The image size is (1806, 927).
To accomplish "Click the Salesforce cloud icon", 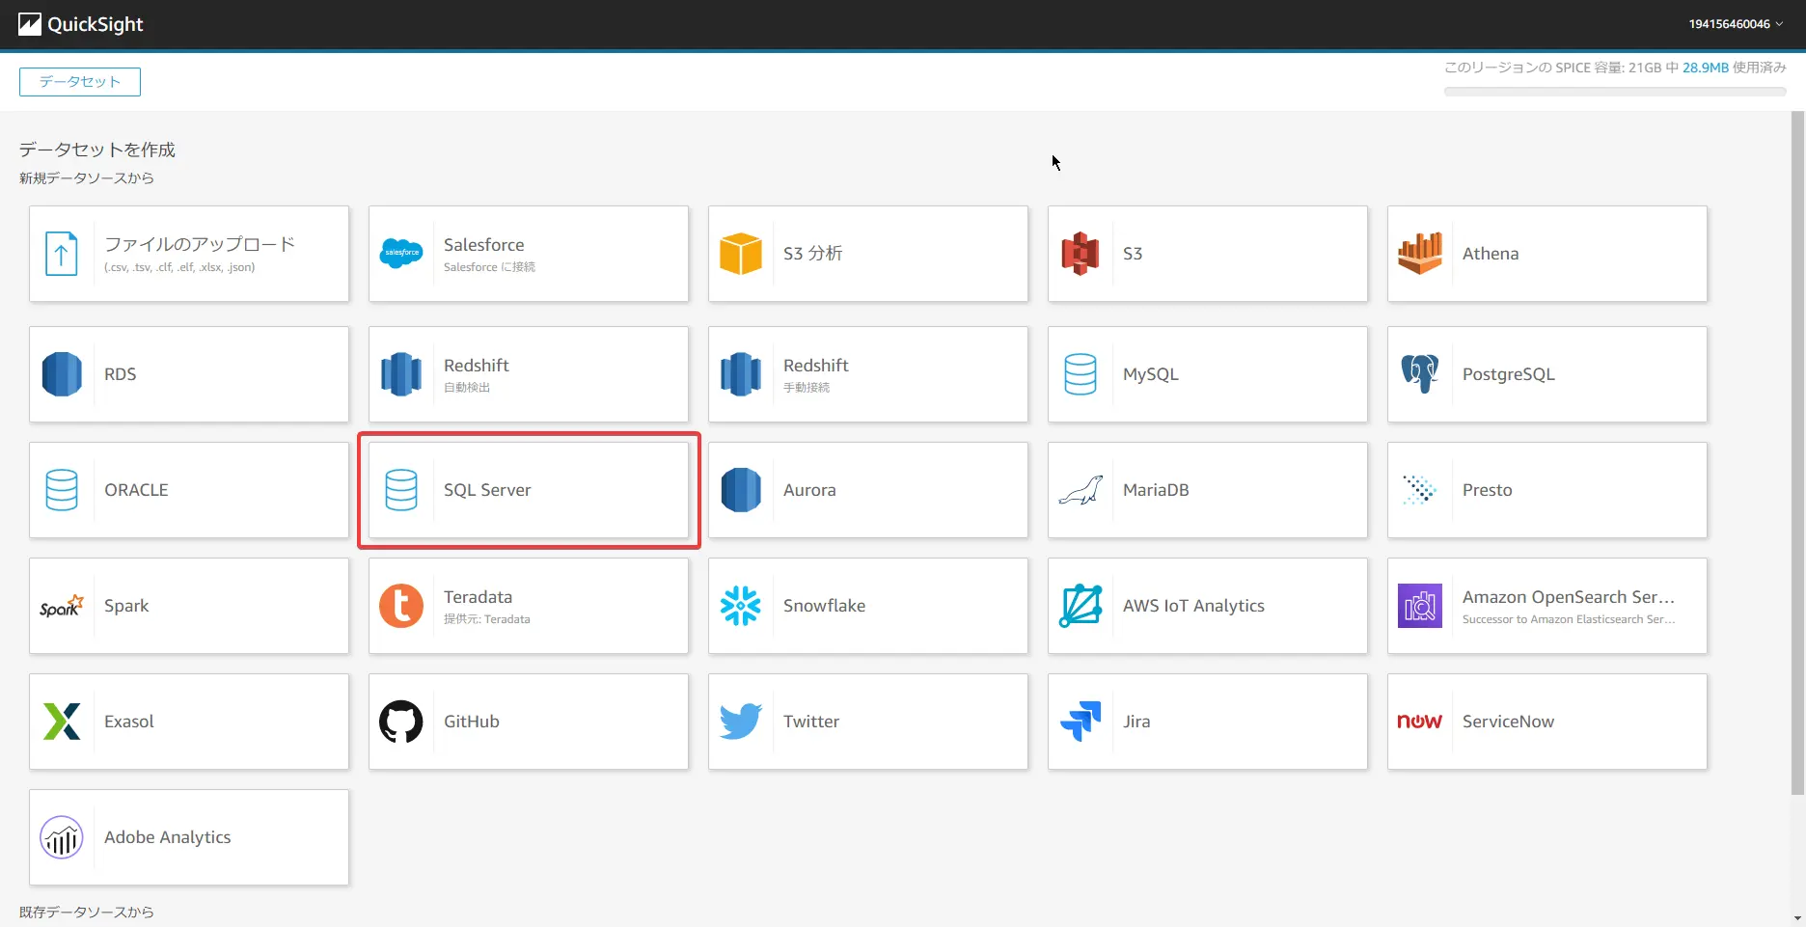I will point(401,254).
